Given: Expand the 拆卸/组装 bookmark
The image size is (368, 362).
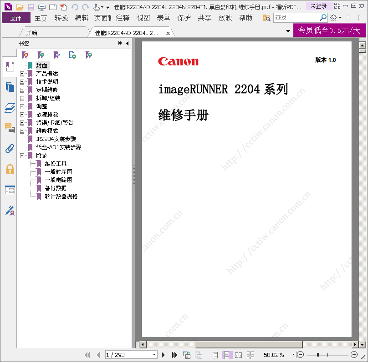Looking at the screenshot, I should pyautogui.click(x=22, y=98).
